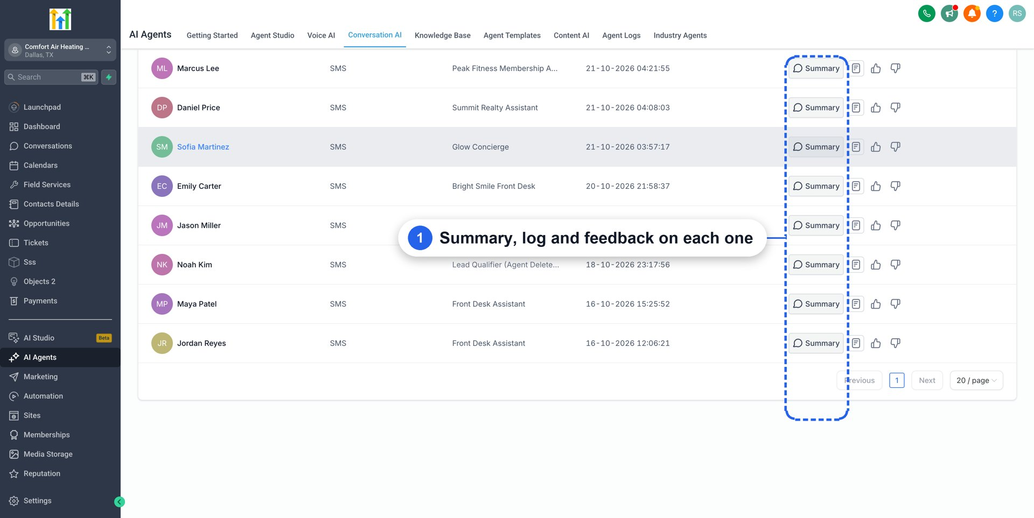1034x518 pixels.
Task: Open AI Studio Beta in sidebar
Action: [x=60, y=338]
